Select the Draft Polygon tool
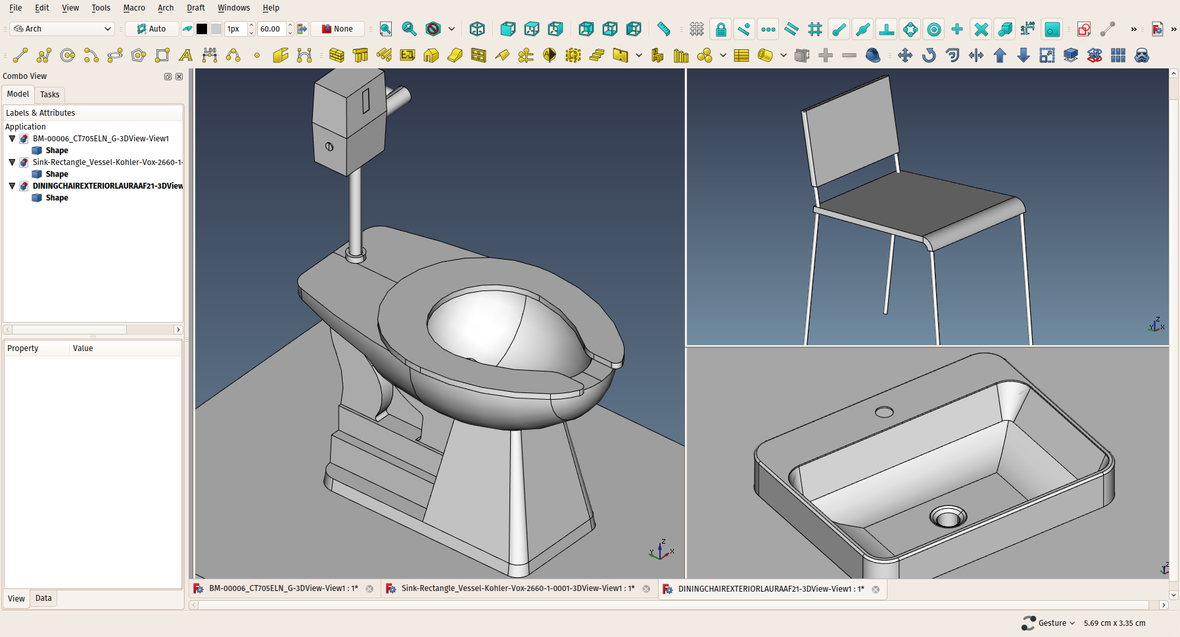Image resolution: width=1180 pixels, height=637 pixels. tap(139, 55)
